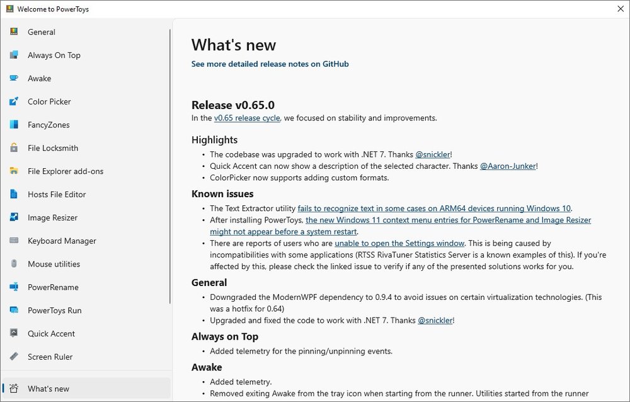The image size is (630, 402).
Task: Open detailed release notes on GitHub
Action: 270,64
